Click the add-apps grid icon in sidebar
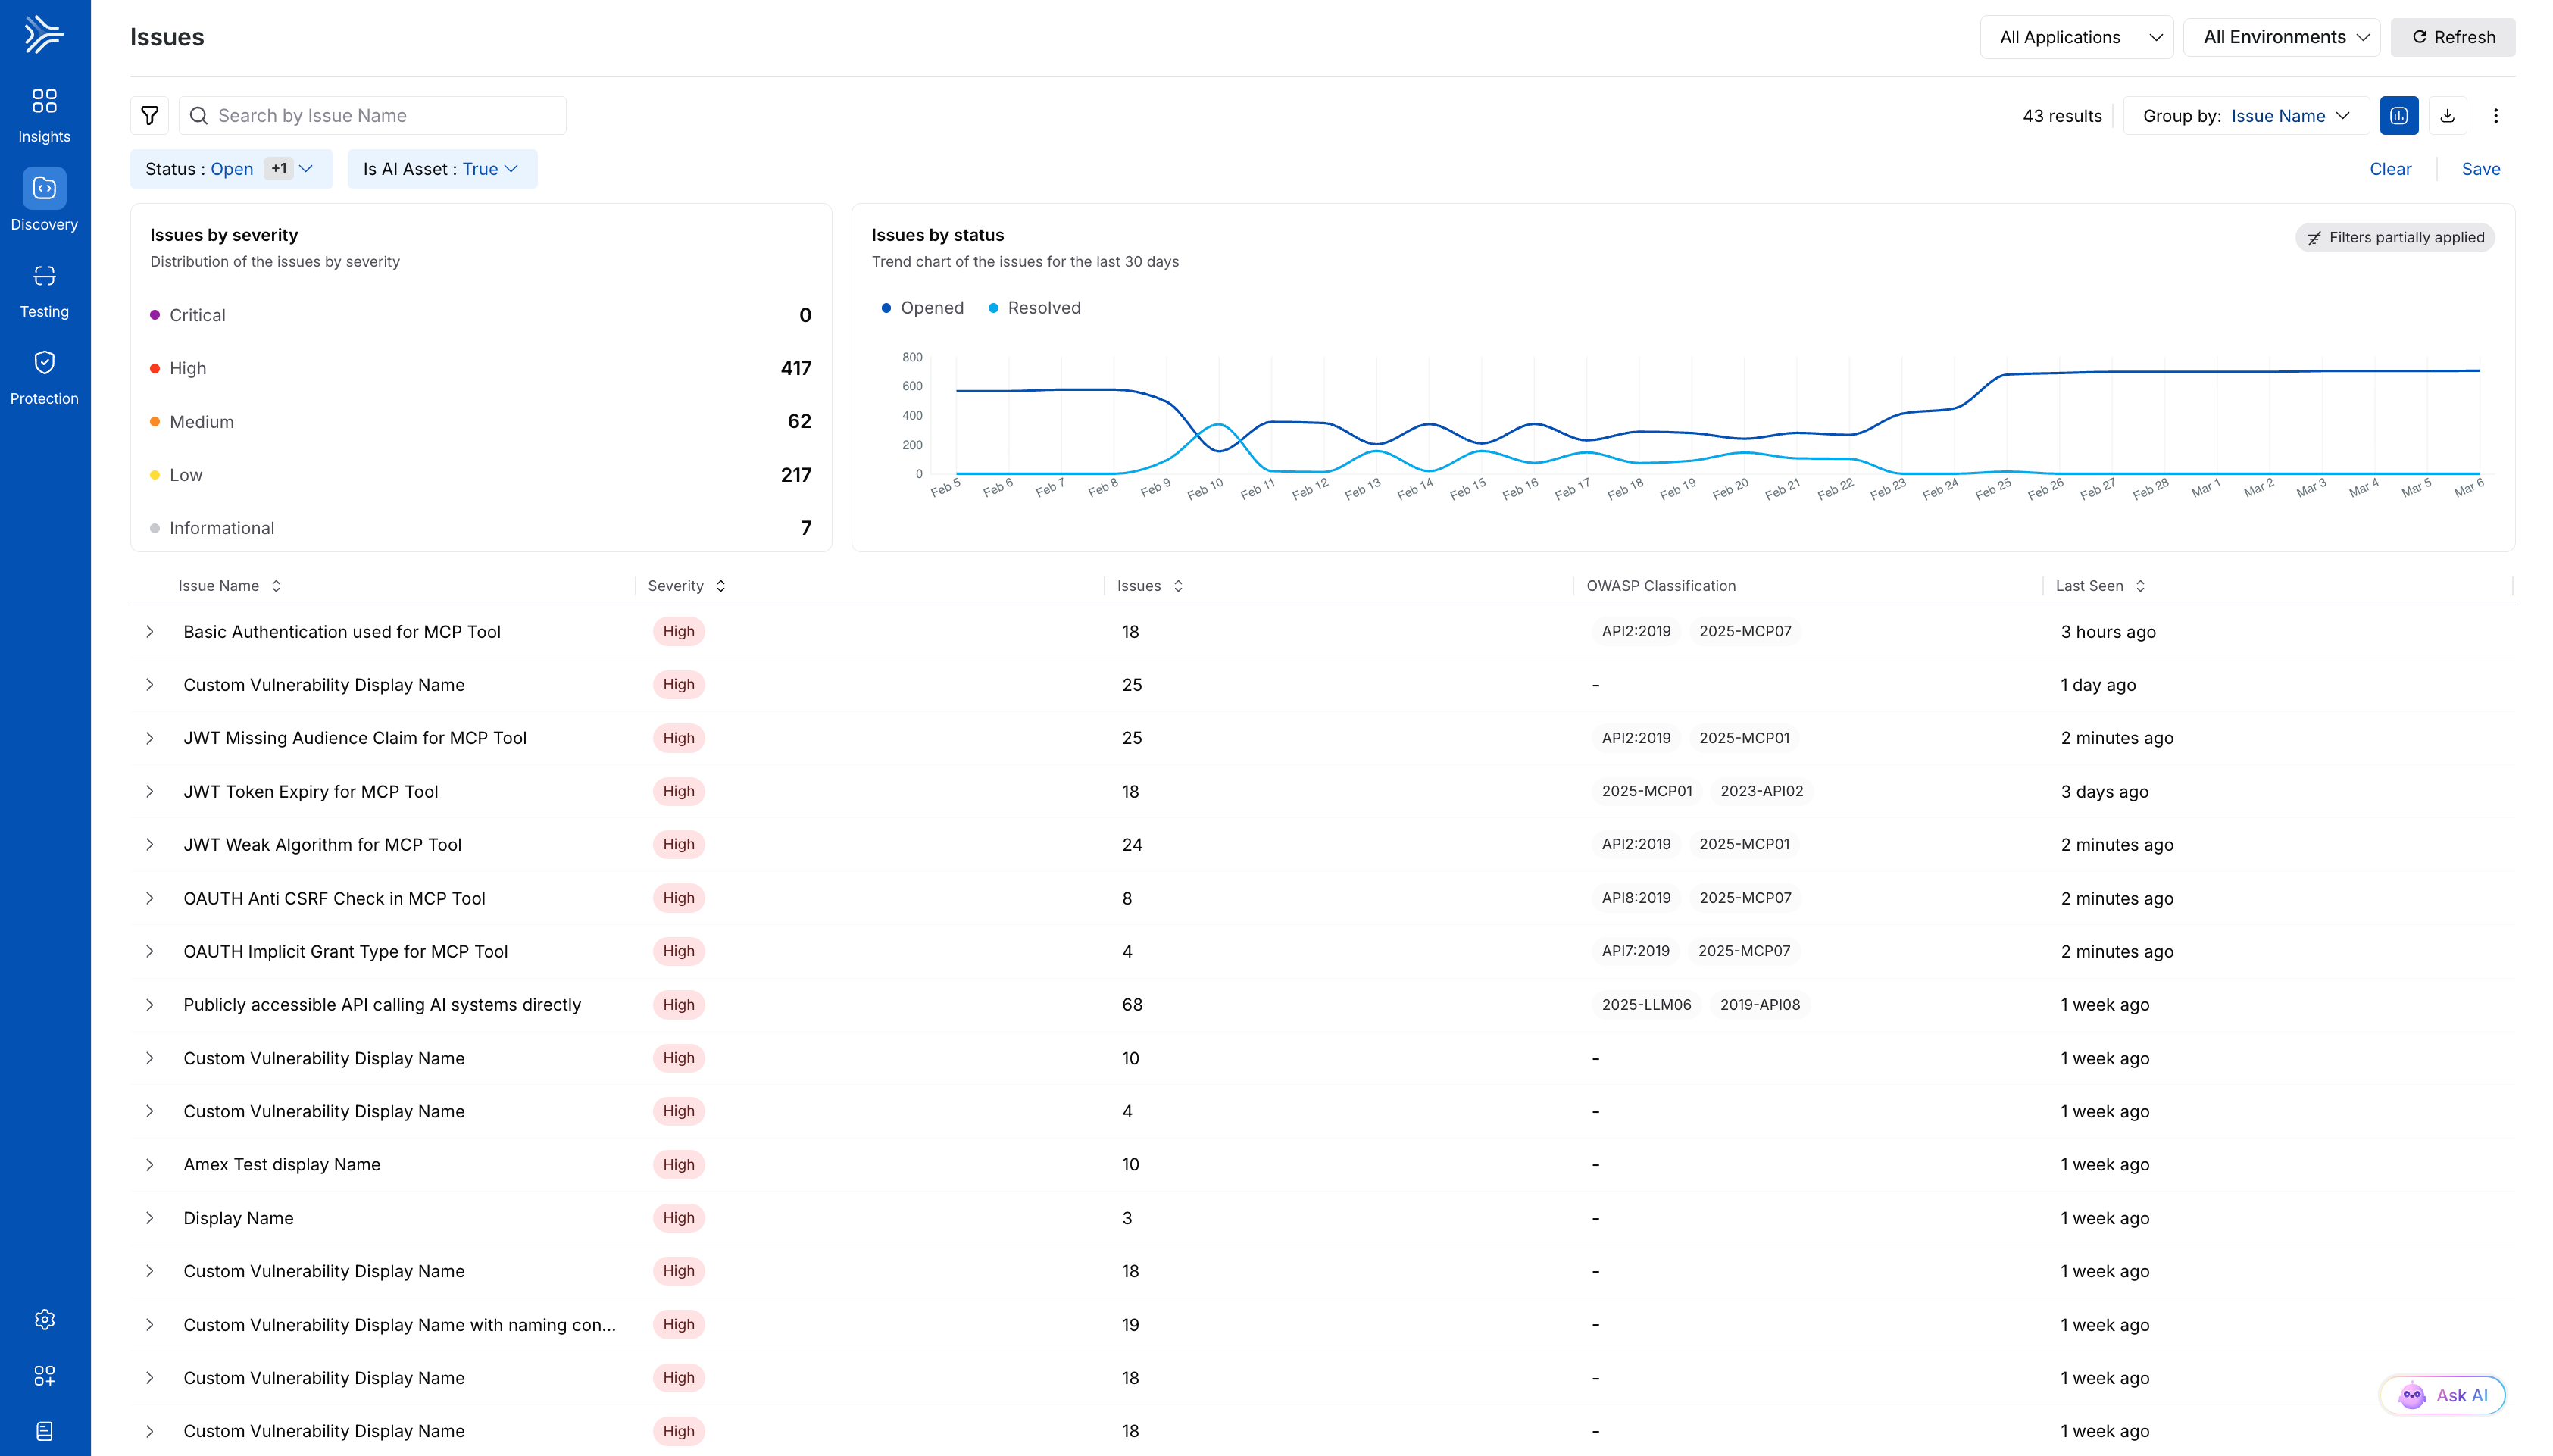 pos(44,1375)
